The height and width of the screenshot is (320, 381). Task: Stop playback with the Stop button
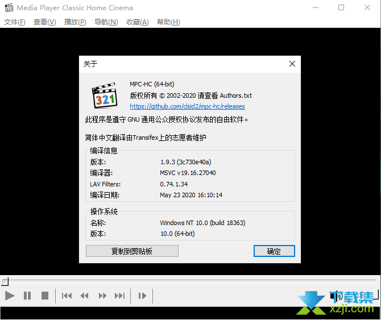point(45,296)
